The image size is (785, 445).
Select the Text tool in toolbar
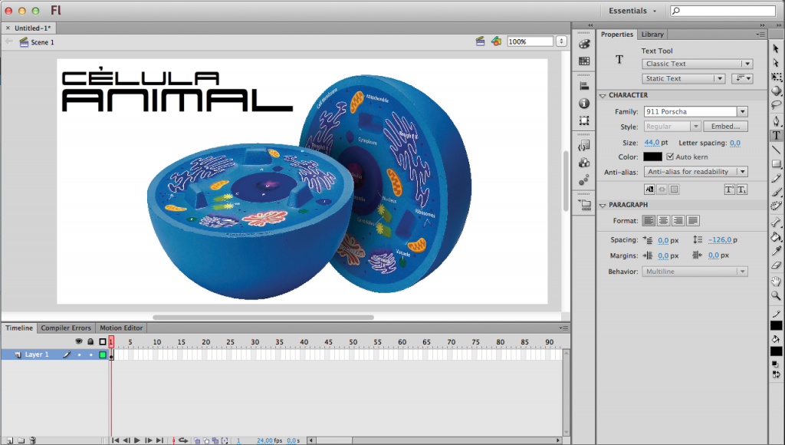coord(777,135)
